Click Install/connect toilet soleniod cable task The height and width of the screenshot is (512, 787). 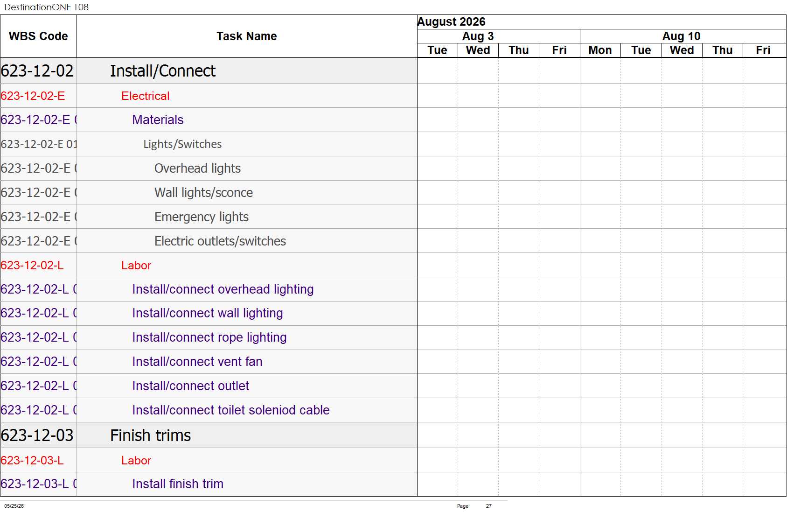tap(230, 410)
